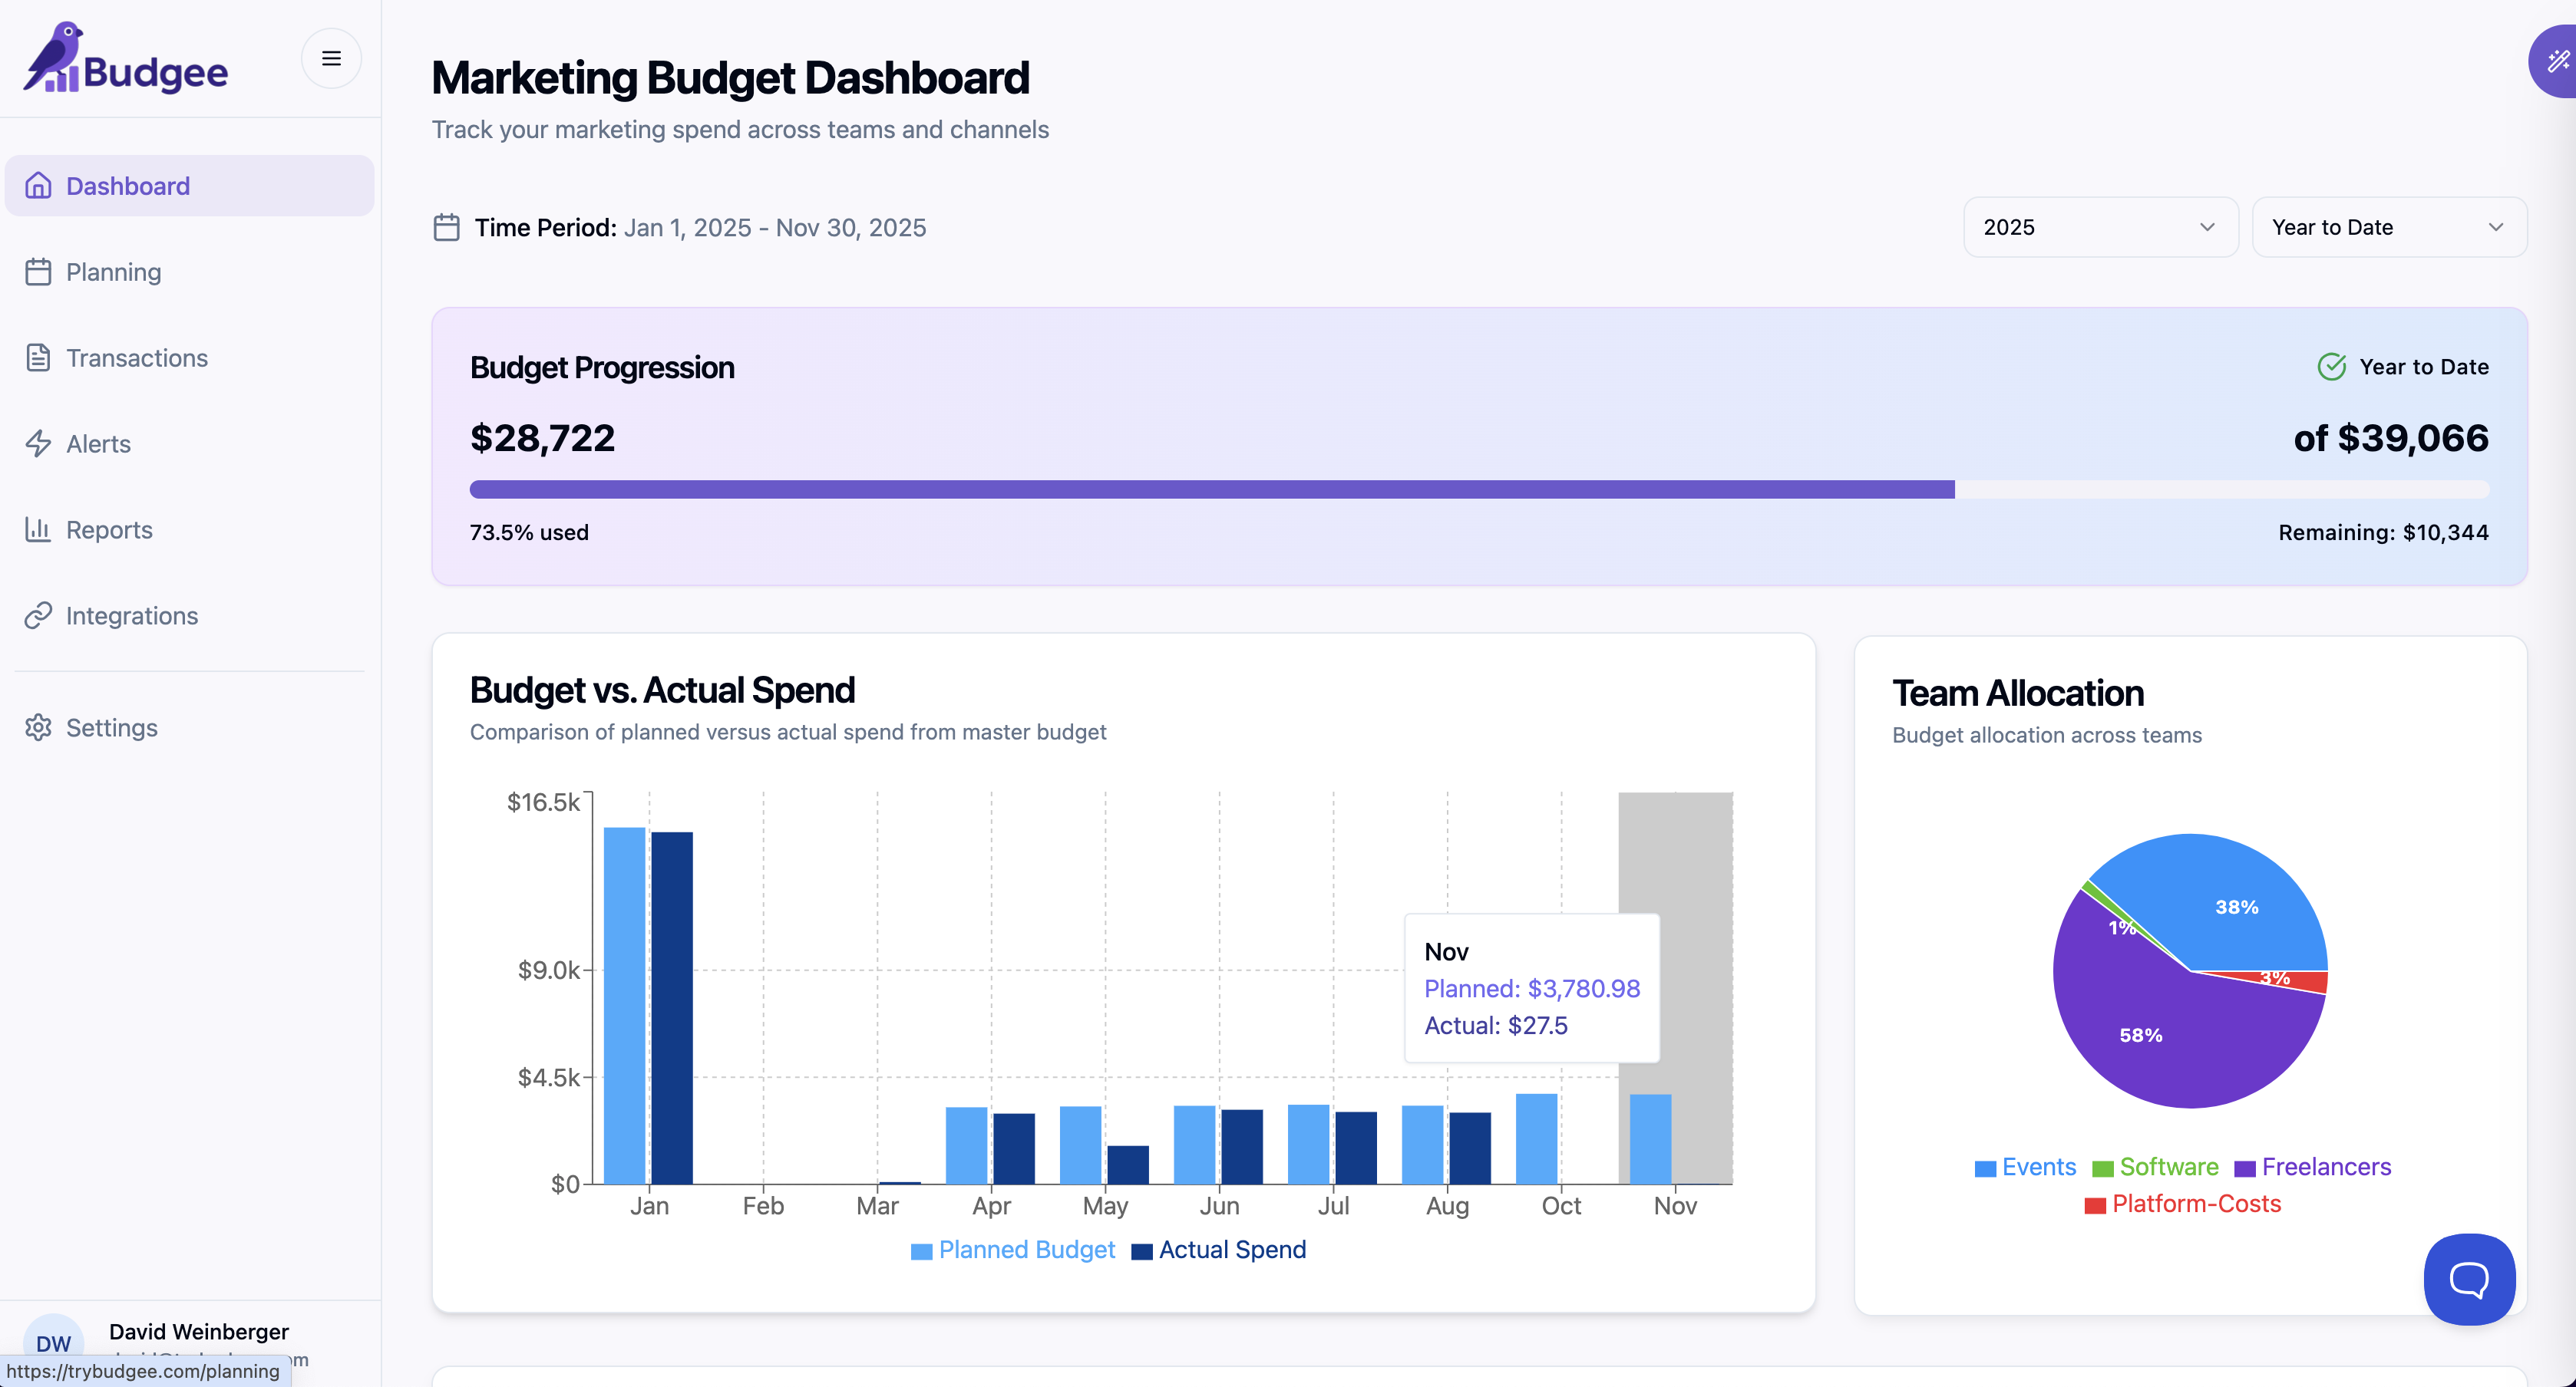Go to the Reports page
2576x1387 pixels.
click(109, 529)
